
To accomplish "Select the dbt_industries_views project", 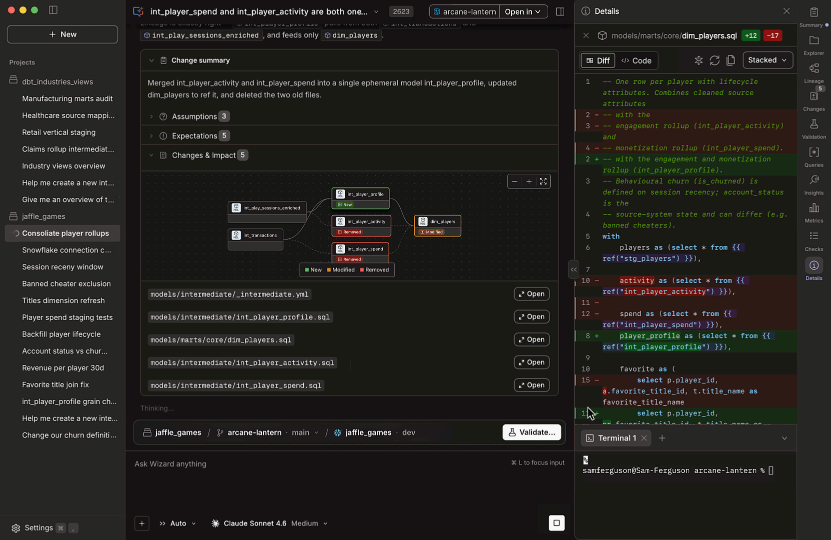I will (x=57, y=81).
